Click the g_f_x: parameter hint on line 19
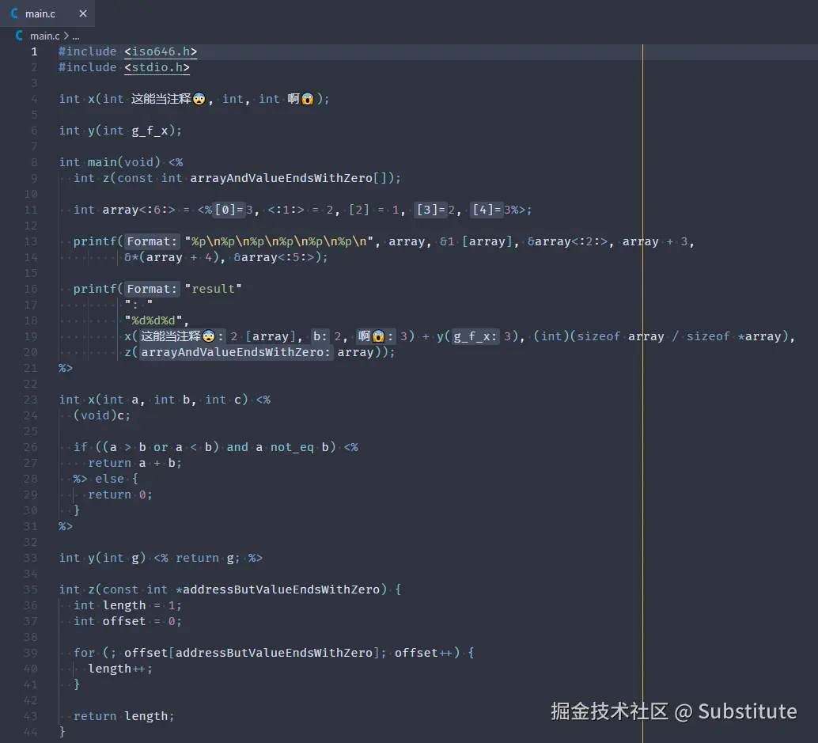Image resolution: width=818 pixels, height=743 pixels. 475,336
